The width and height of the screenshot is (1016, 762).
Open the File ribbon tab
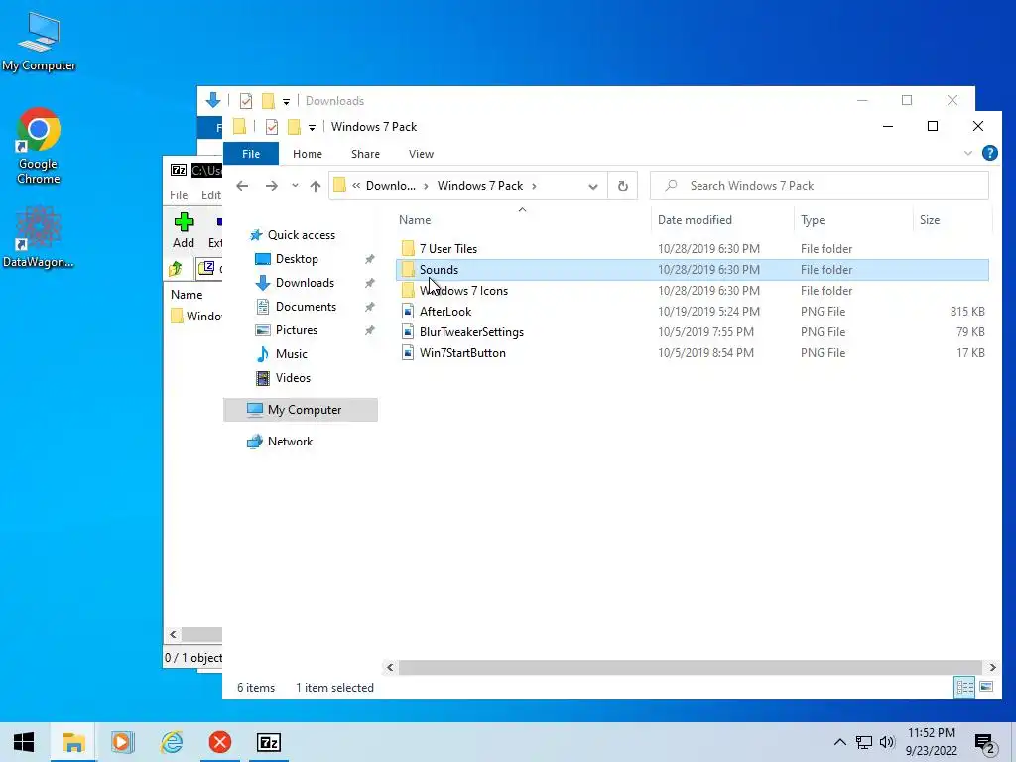click(x=251, y=154)
